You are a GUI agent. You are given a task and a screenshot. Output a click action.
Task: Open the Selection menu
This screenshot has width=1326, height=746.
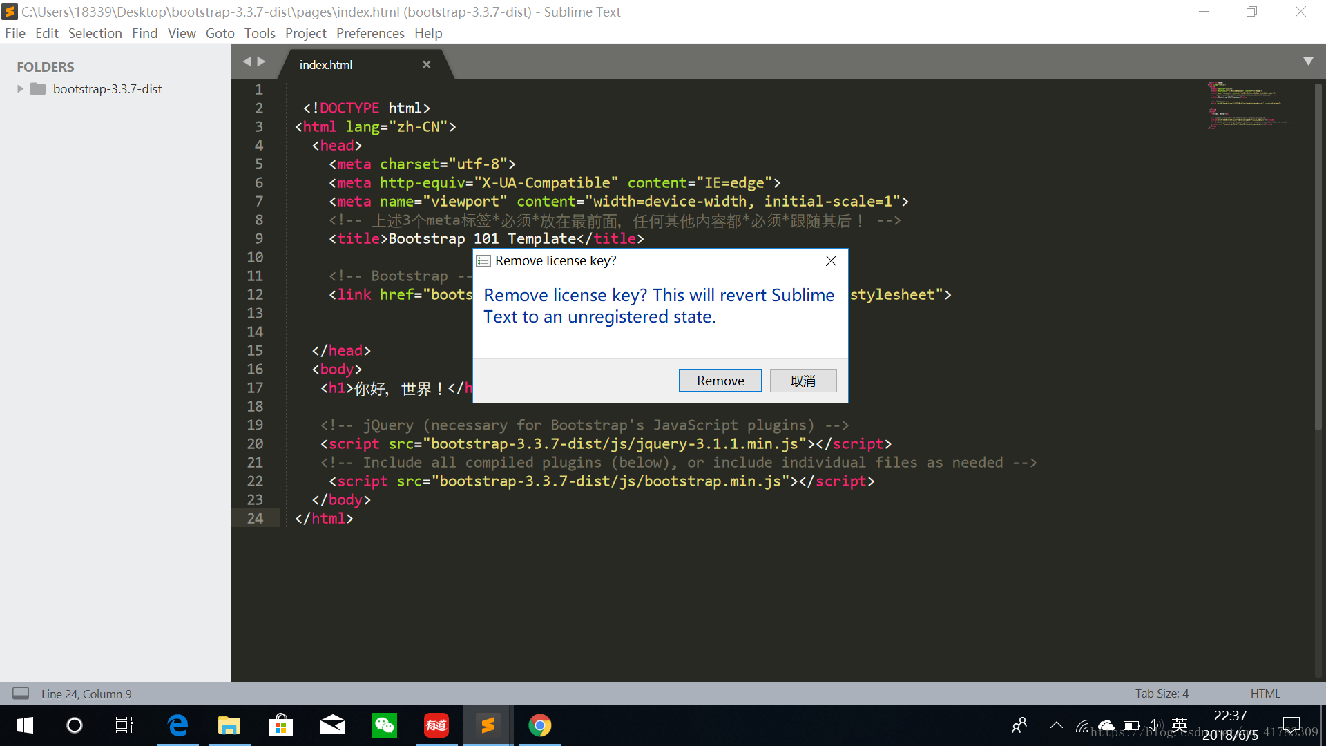(95, 33)
